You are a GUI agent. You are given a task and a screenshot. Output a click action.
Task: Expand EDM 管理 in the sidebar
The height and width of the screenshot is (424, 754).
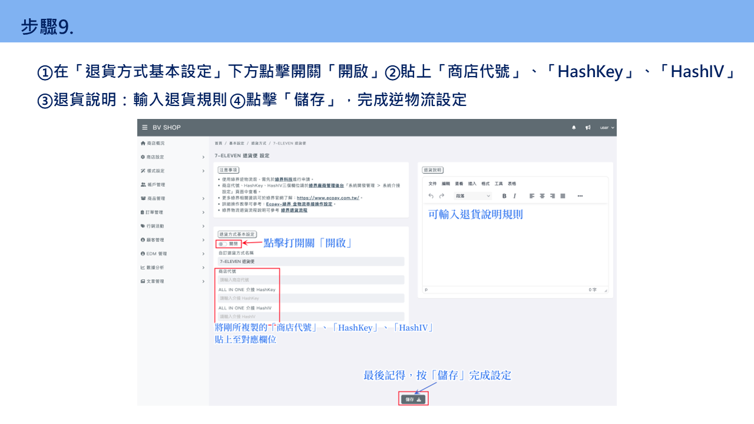pos(173,254)
